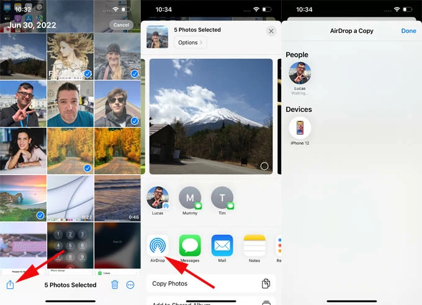Deselect the yellow autumn trees photo
Image resolution: width=422 pixels, height=305 pixels.
70,151
